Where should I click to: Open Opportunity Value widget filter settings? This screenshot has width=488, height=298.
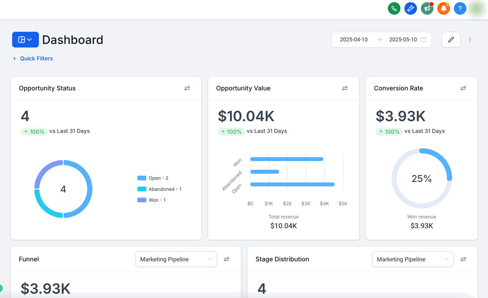[x=345, y=88]
